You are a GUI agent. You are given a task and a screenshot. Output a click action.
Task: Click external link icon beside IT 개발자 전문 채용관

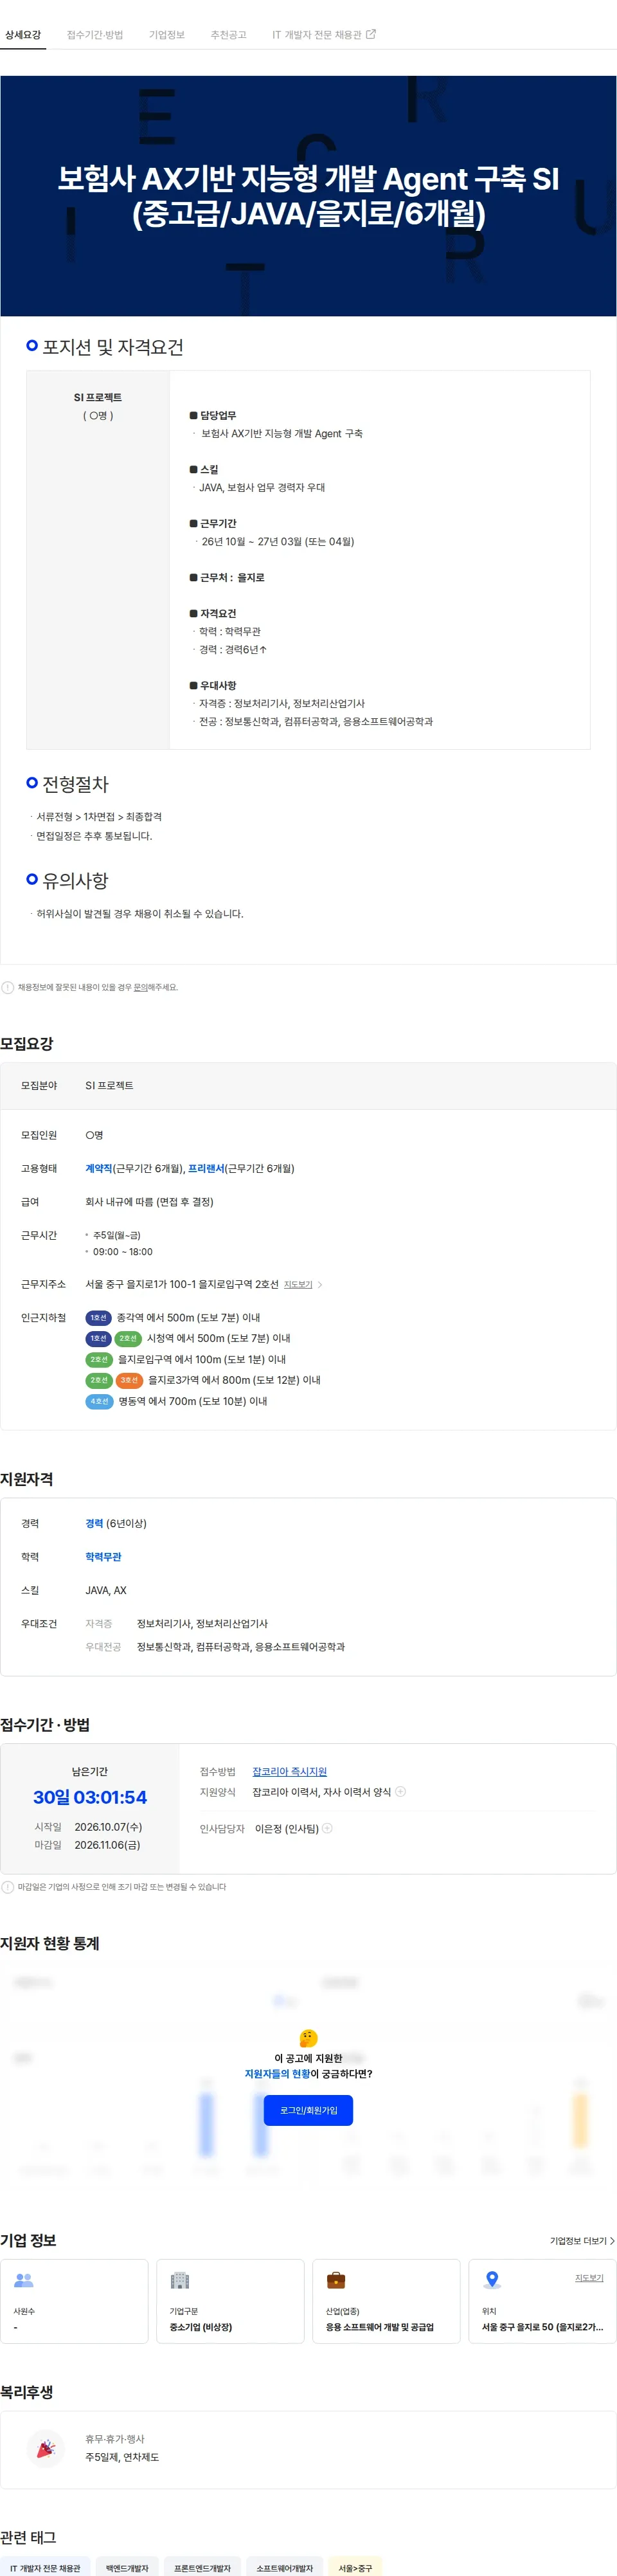click(371, 34)
